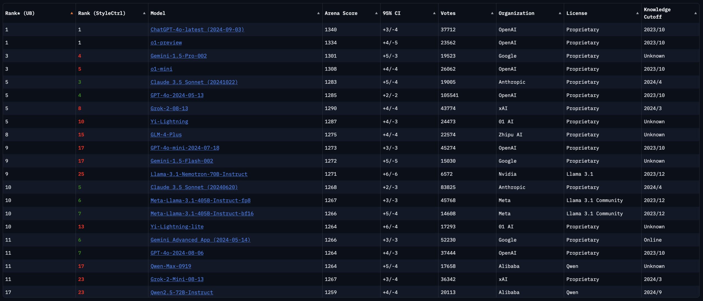This screenshot has height=301, width=703.
Task: Open Llama-3.1-Nemotron-70B-Instruct link
Action: [x=199, y=174]
